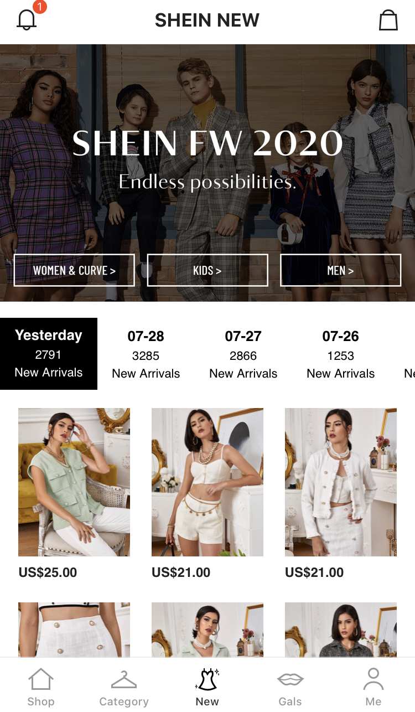Viewport: 415px width, 712px height.
Task: Select the Yesterday new arrivals tab
Action: [49, 354]
